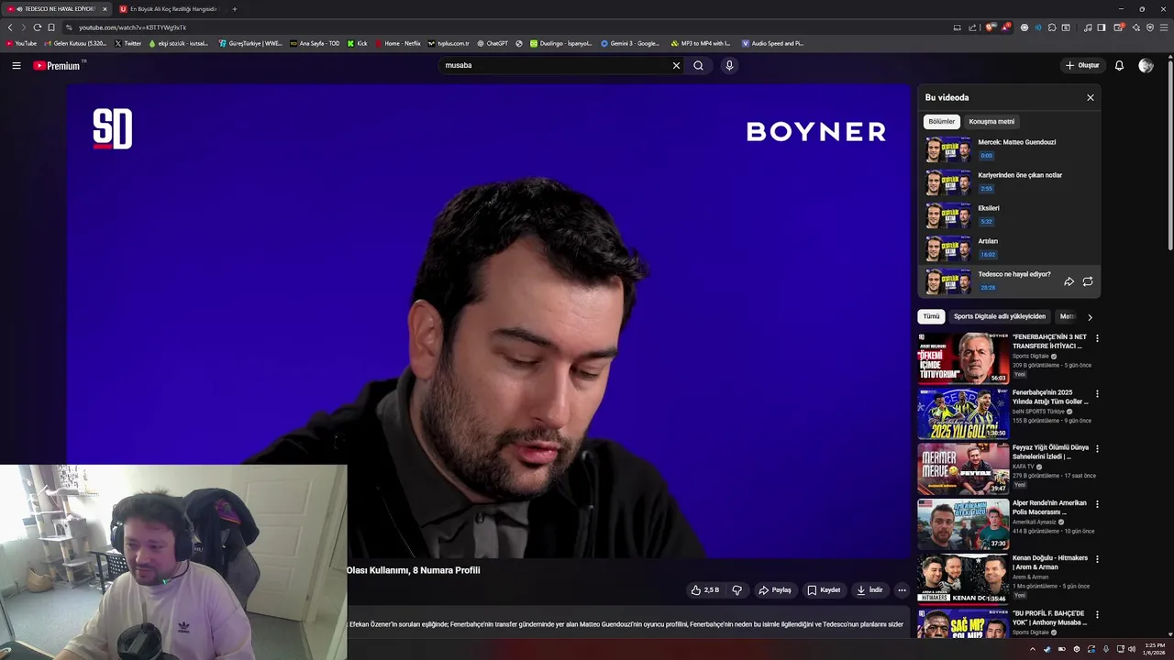1174x660 pixels.
Task: Click the page vertical scrollbar
Action: click(x=1169, y=156)
